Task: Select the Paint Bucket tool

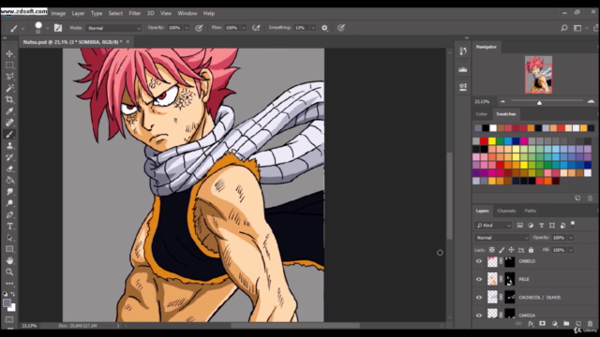Action: pyautogui.click(x=9, y=180)
